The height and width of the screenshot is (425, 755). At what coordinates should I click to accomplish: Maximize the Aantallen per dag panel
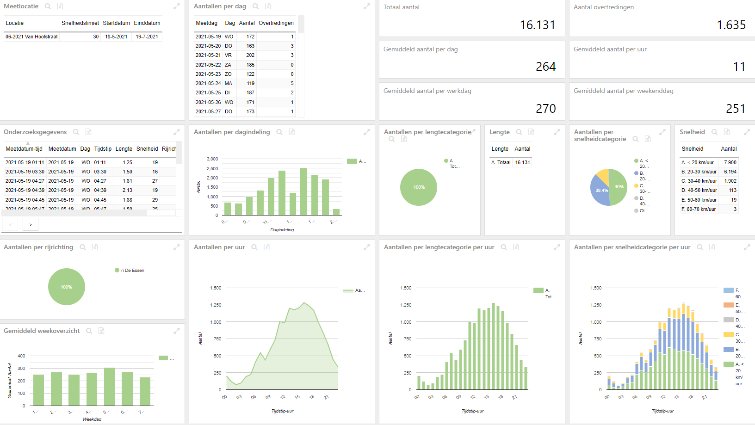click(367, 6)
